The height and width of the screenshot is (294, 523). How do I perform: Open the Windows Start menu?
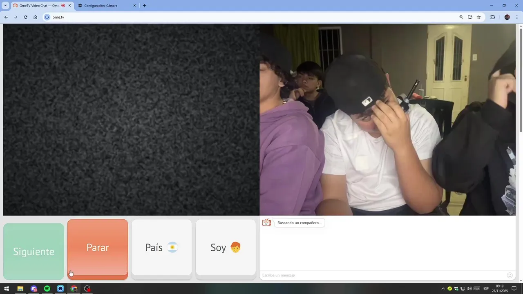click(7, 289)
